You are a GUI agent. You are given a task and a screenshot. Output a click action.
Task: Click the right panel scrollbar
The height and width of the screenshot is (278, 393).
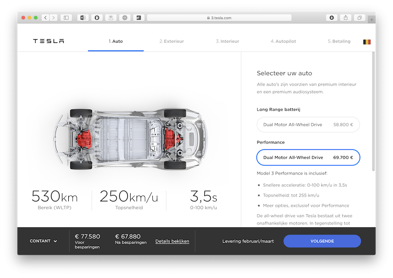[373, 111]
